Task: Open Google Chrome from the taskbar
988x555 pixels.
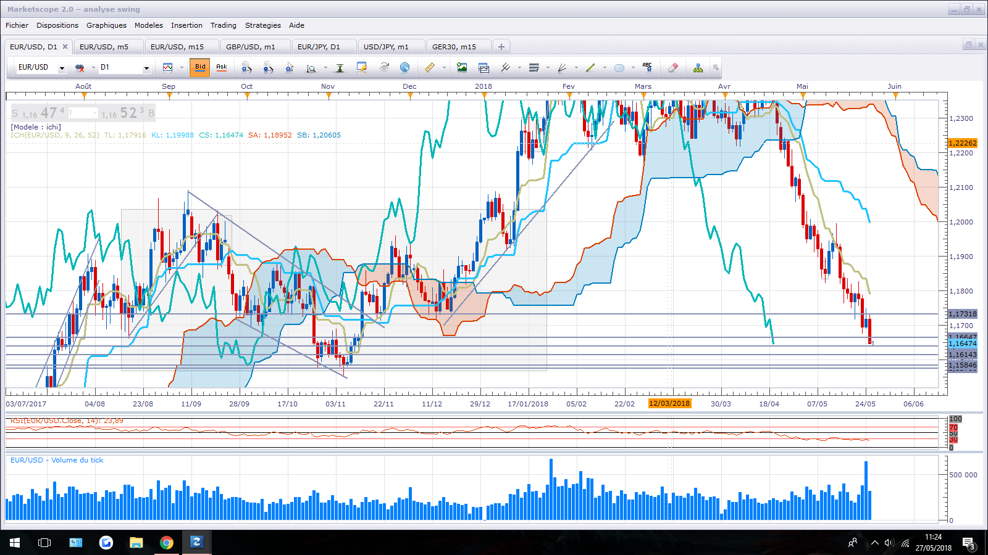Action: 166,543
